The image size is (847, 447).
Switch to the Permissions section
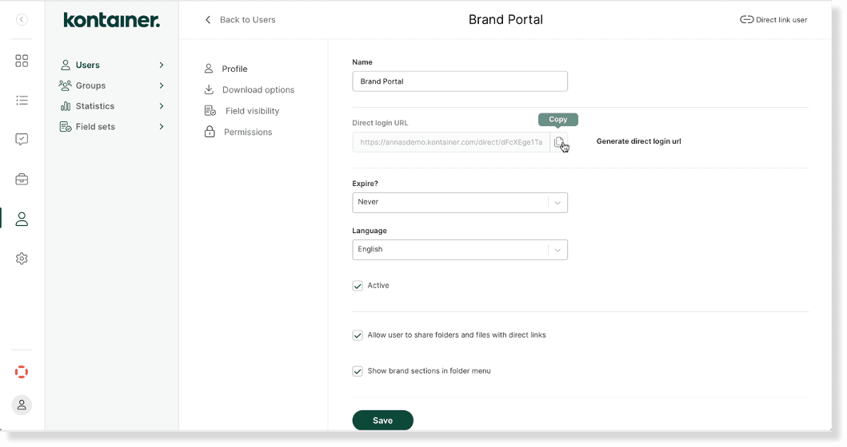248,132
